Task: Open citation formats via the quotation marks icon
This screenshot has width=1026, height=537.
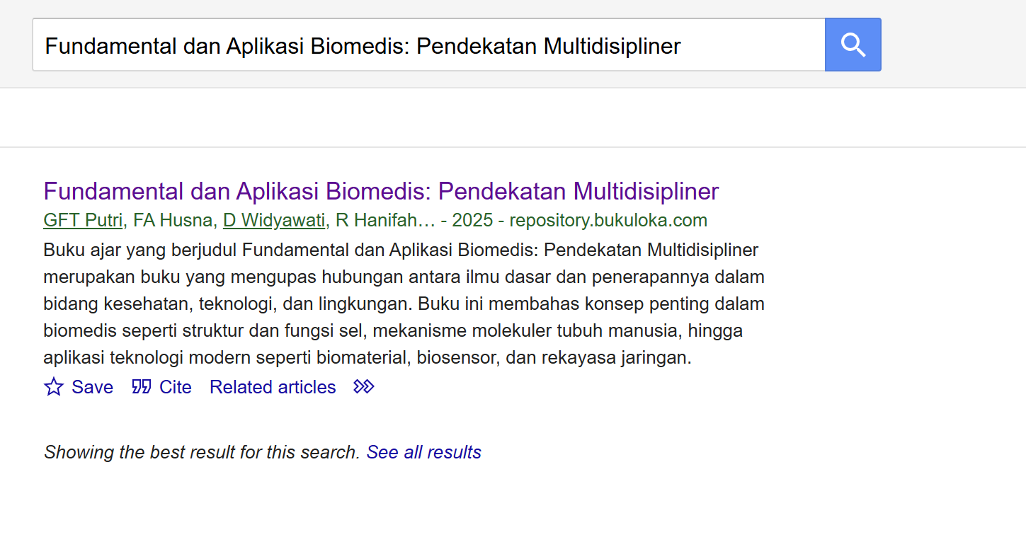Action: point(141,387)
